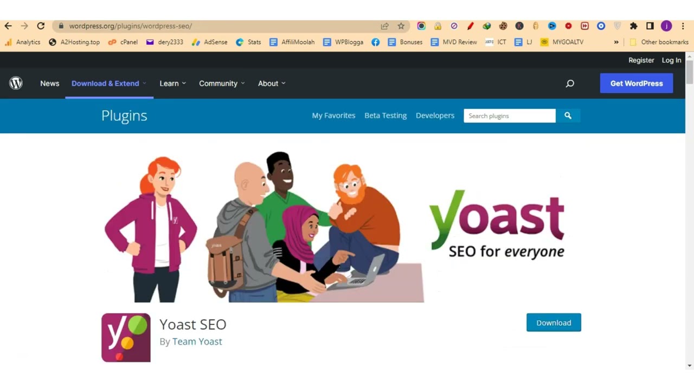
Task: Open the Bonuses bookmark
Action: click(x=405, y=42)
